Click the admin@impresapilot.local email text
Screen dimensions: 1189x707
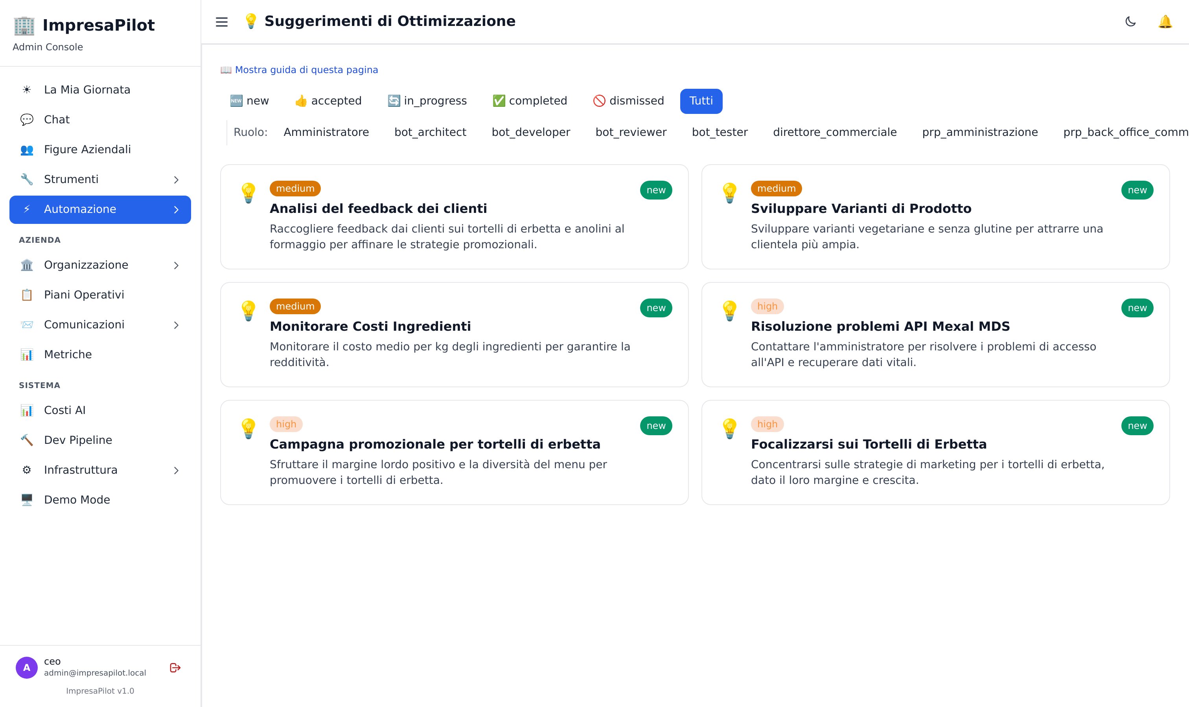coord(95,673)
